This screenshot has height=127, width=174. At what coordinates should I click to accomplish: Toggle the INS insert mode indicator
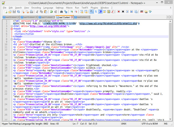click(165, 124)
